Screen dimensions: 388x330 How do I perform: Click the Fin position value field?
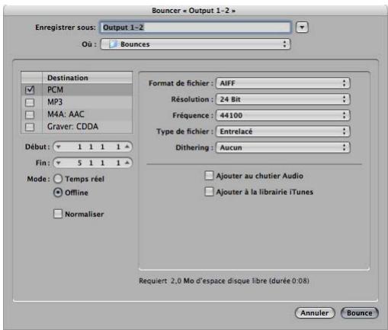[x=93, y=163]
